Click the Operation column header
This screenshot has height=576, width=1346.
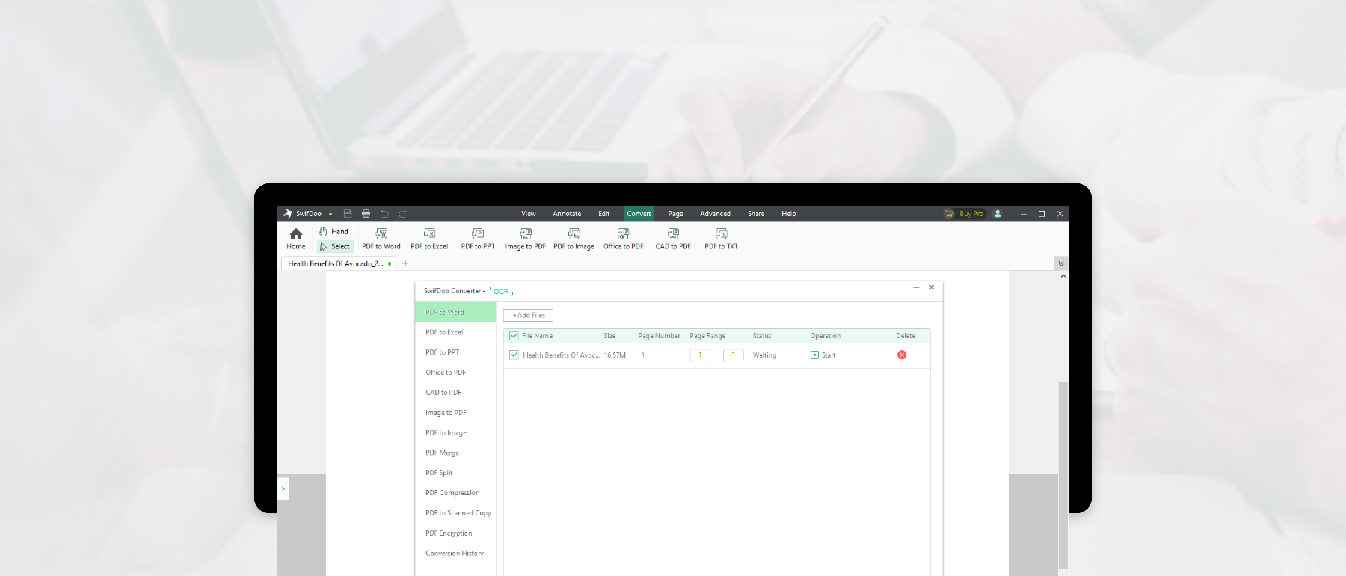tap(825, 336)
